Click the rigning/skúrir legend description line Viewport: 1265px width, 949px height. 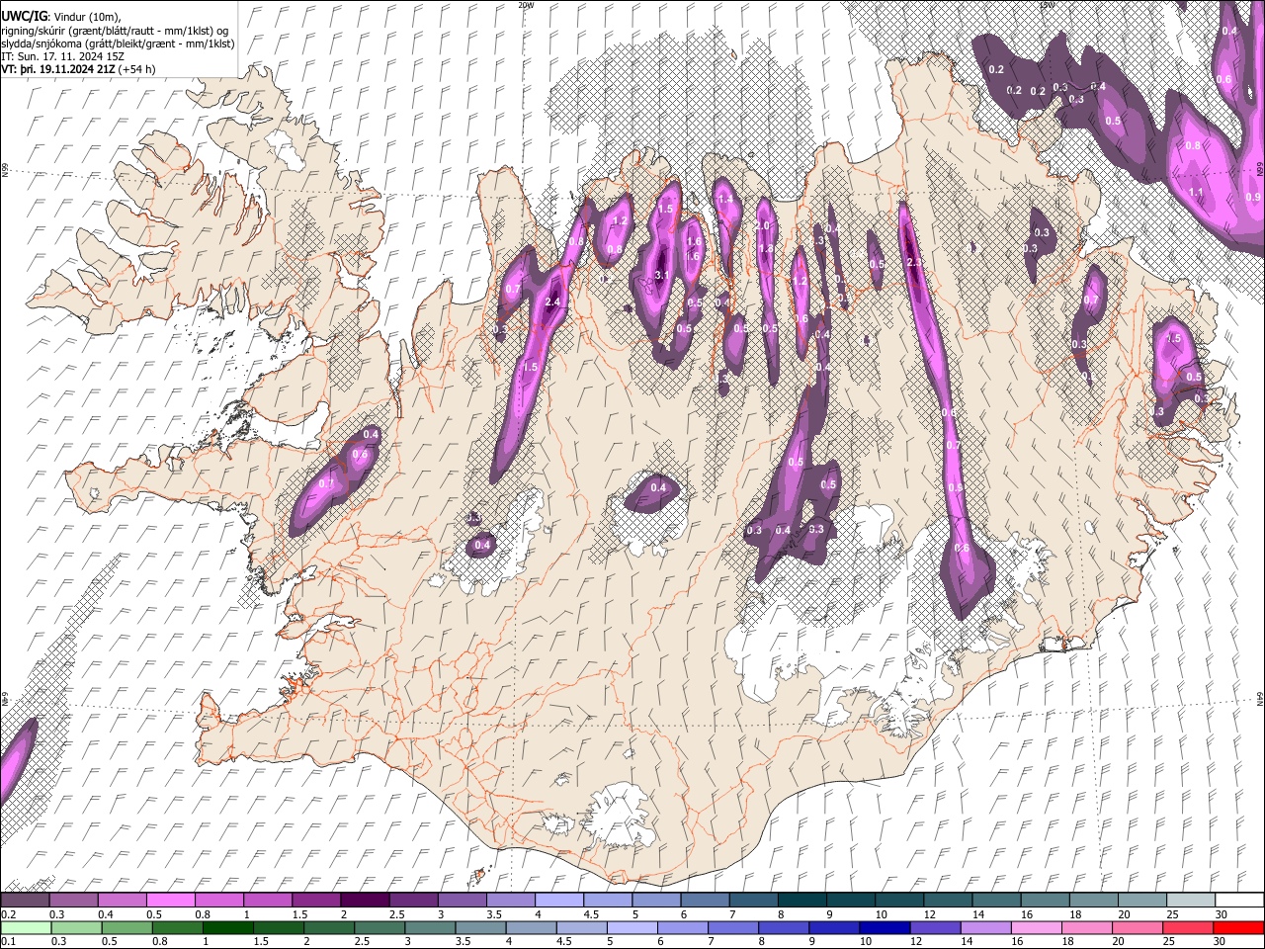(x=116, y=31)
